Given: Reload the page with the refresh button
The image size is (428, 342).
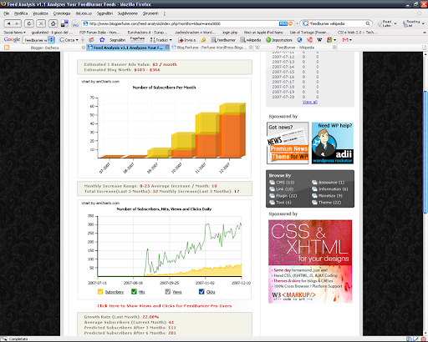Looking at the screenshot, I should pyautogui.click(x=29, y=23).
